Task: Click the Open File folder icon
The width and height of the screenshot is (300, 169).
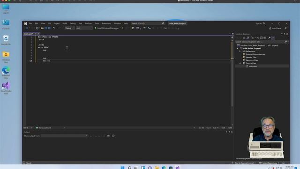Action: 42,28
